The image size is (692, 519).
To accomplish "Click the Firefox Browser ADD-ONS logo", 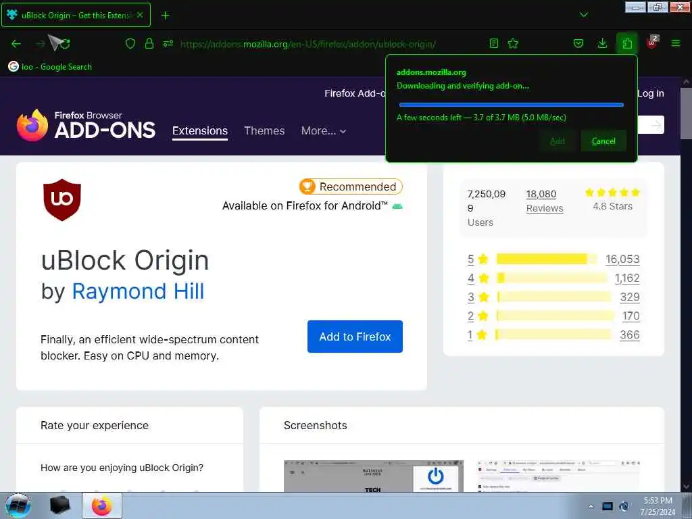I will click(86, 125).
